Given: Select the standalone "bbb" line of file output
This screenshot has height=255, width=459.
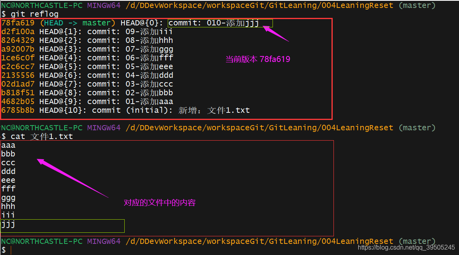Looking at the screenshot, I should coord(8,154).
